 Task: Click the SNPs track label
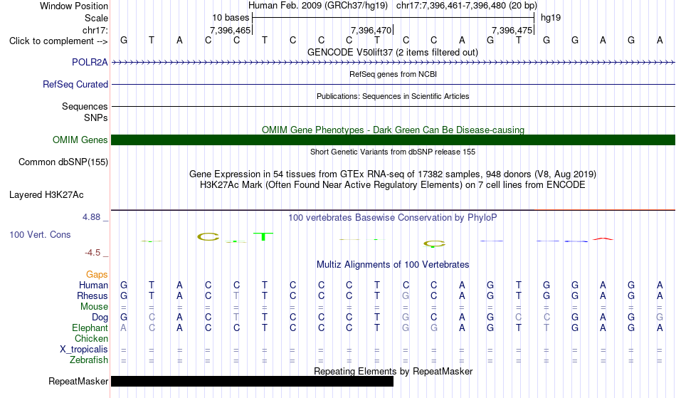[96, 117]
